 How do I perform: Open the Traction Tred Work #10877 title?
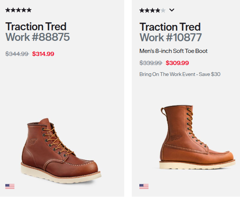[171, 32]
